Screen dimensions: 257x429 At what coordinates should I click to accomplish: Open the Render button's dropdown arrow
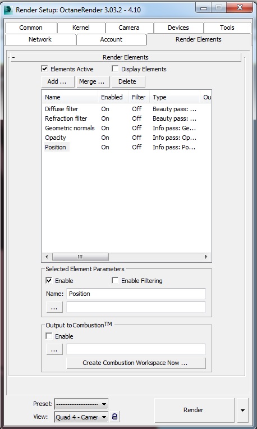[242, 410]
